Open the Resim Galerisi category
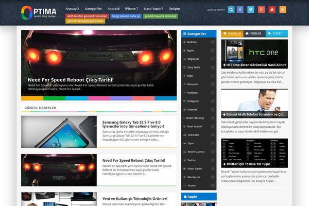 [199, 152]
